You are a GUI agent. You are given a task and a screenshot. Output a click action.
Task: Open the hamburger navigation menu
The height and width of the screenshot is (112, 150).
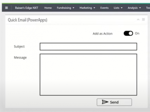(7, 8)
